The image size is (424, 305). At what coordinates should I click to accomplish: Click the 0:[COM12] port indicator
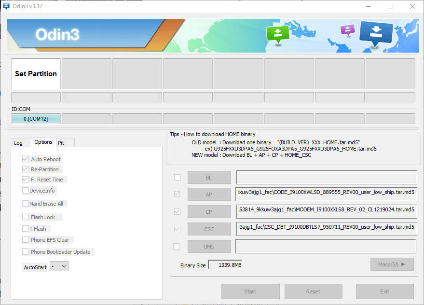[x=36, y=119]
